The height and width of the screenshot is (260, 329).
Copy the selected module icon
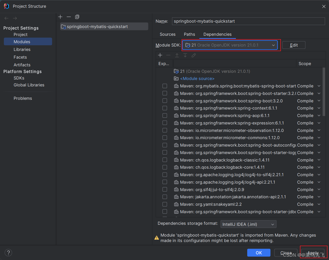(x=77, y=17)
